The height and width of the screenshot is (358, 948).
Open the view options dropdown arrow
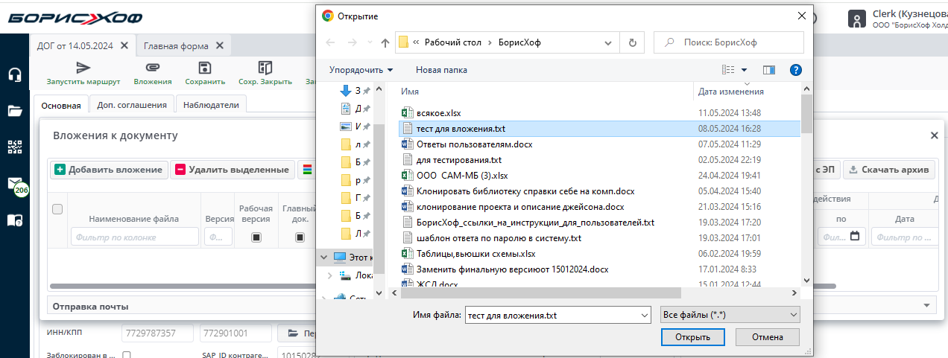(744, 70)
